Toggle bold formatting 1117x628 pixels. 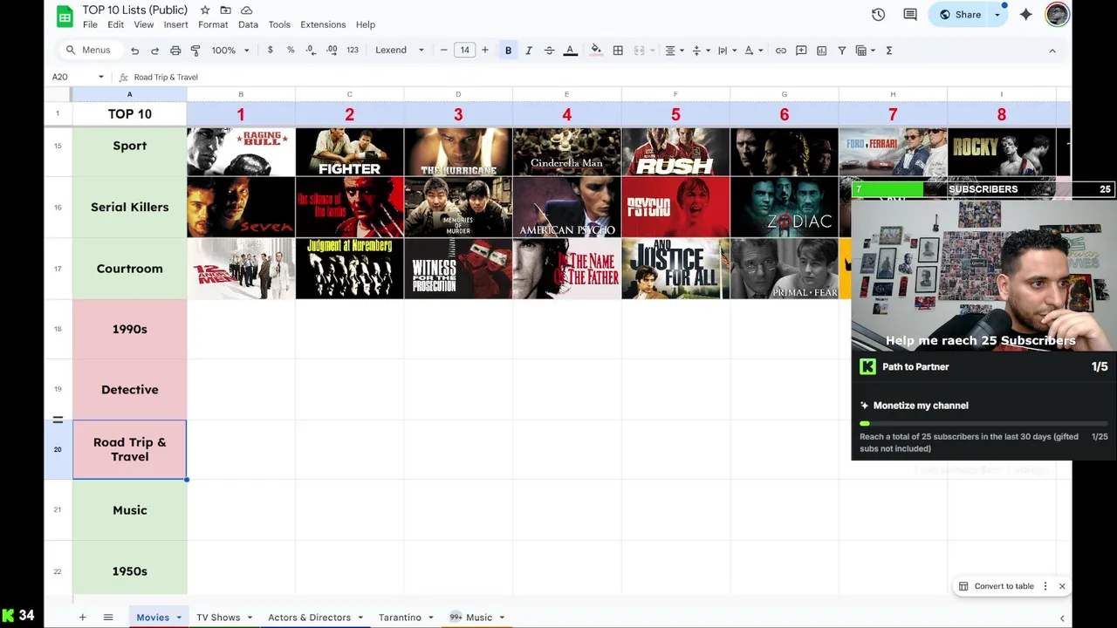(508, 51)
